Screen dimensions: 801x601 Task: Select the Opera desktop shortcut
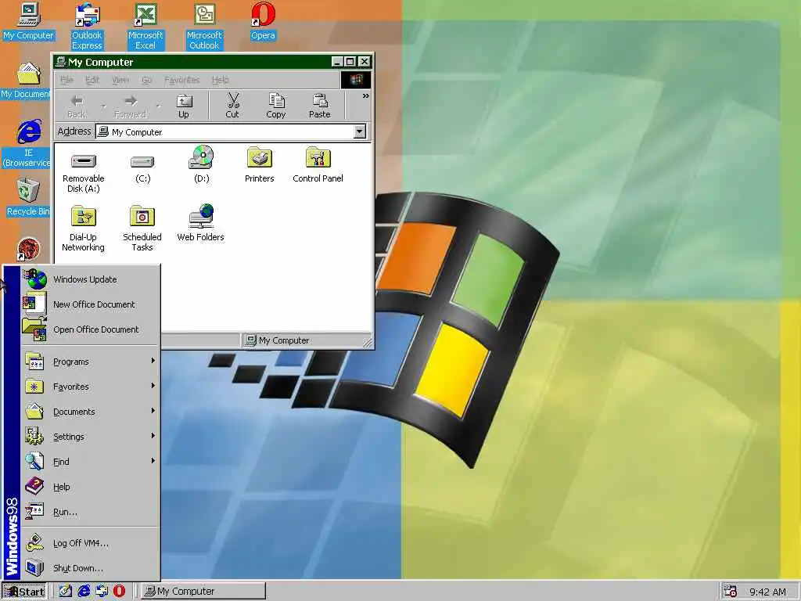(x=263, y=21)
